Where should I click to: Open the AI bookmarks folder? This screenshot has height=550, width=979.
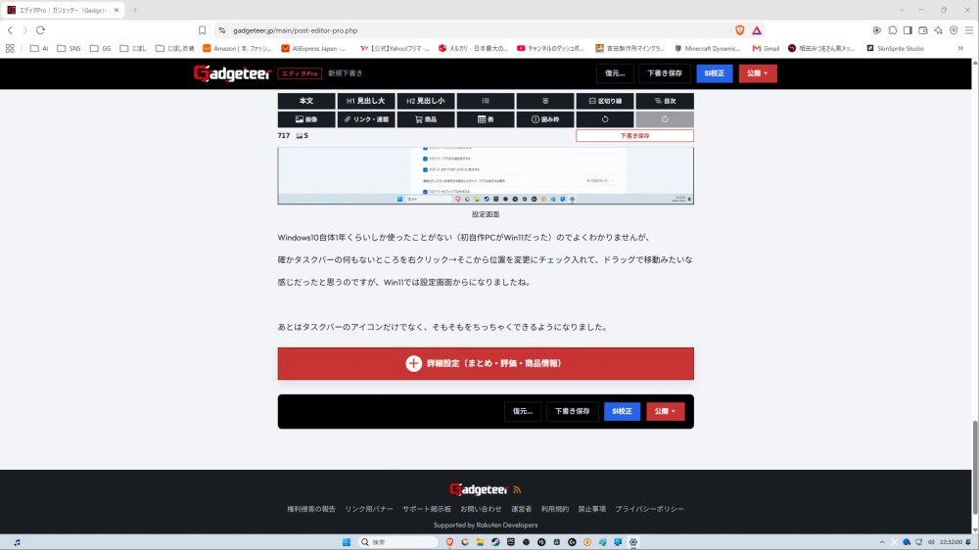tap(39, 48)
